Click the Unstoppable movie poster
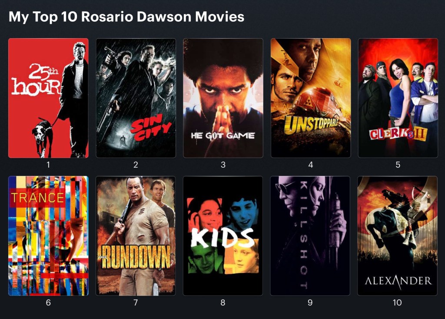445x319 pixels. pos(311,98)
